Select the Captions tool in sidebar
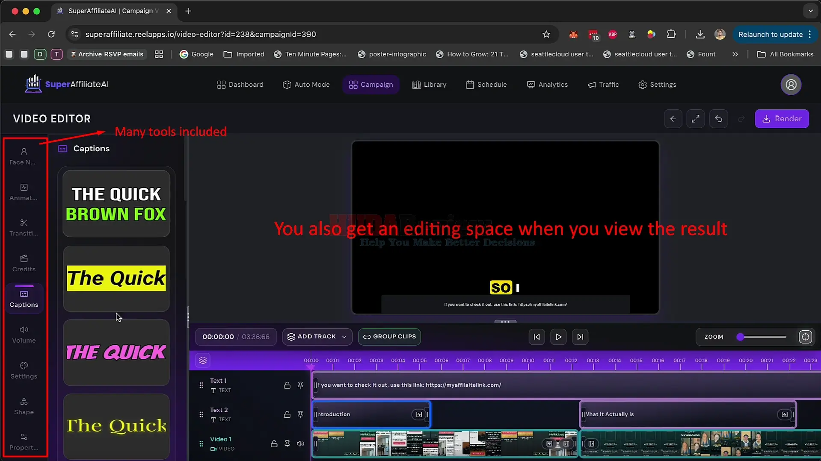Viewport: 821px width, 461px height. tap(24, 299)
